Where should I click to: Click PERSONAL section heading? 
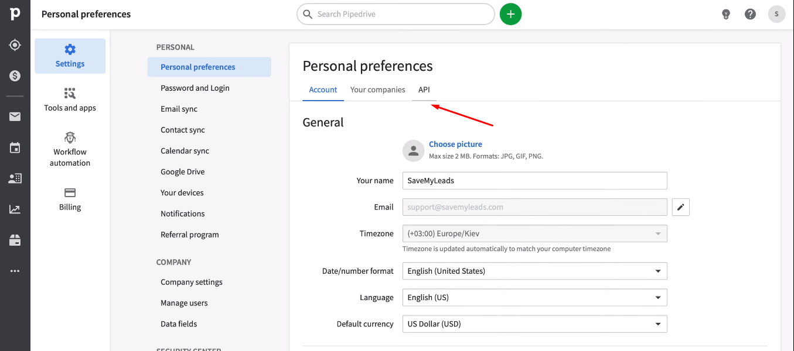click(175, 47)
